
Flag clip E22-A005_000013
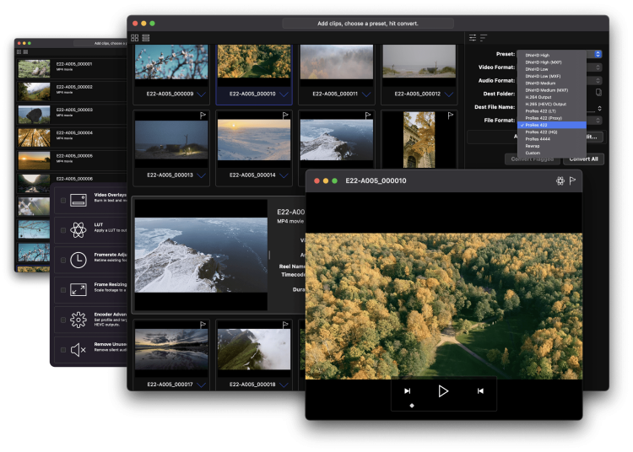(x=203, y=115)
